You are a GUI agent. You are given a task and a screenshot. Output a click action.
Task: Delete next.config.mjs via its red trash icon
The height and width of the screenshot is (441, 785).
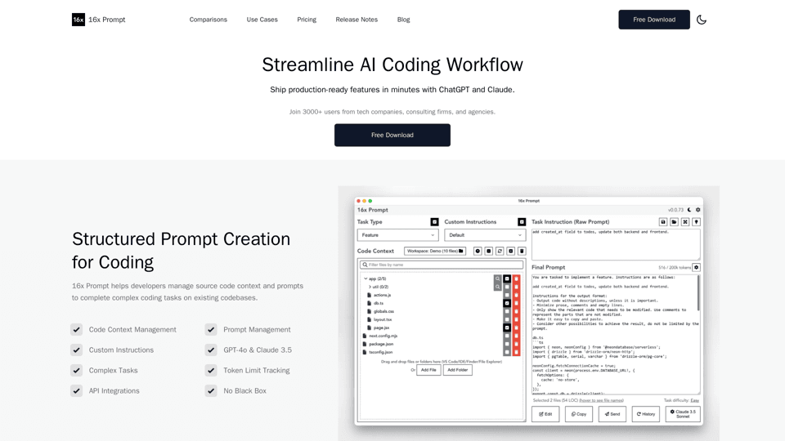pyautogui.click(x=516, y=336)
